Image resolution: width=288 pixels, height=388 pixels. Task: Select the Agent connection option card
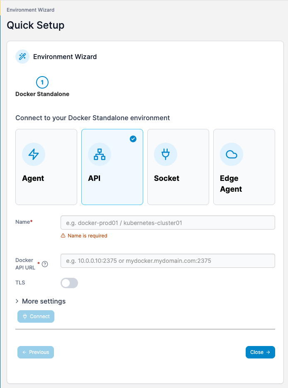46,167
